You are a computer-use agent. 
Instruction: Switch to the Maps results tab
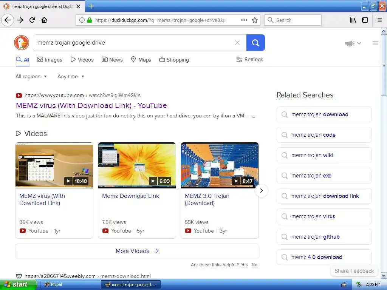(x=141, y=60)
